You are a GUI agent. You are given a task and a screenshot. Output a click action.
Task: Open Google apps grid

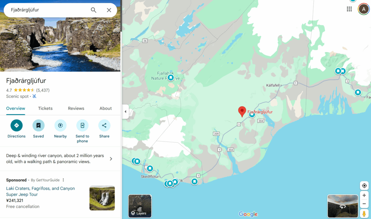click(x=349, y=9)
